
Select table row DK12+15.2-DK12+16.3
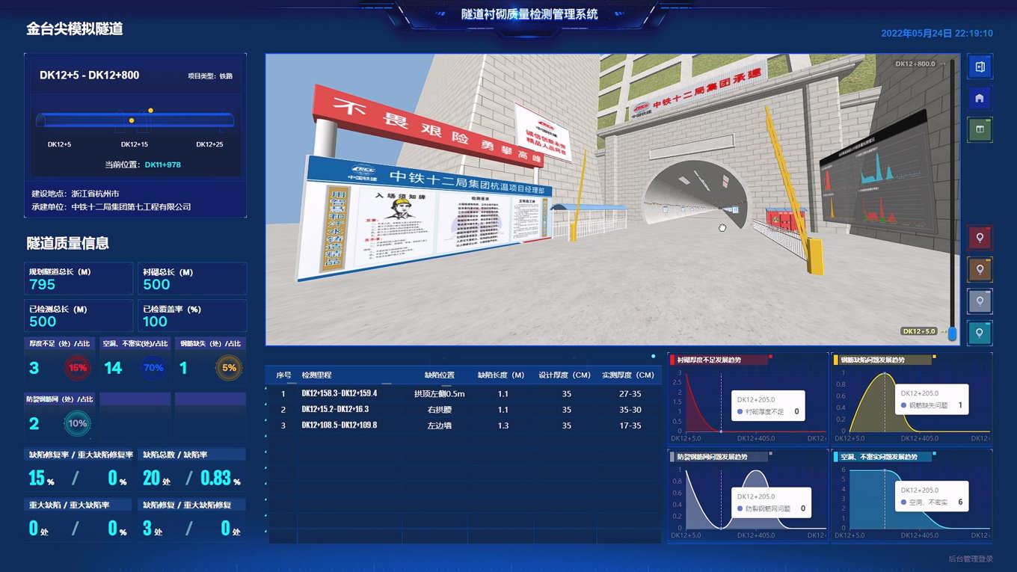[464, 410]
